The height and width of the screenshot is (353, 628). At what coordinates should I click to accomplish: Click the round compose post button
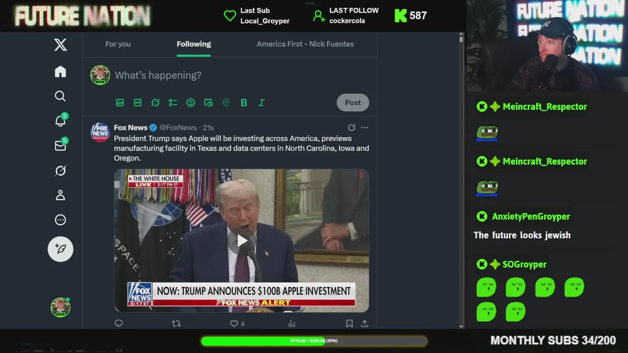(60, 249)
